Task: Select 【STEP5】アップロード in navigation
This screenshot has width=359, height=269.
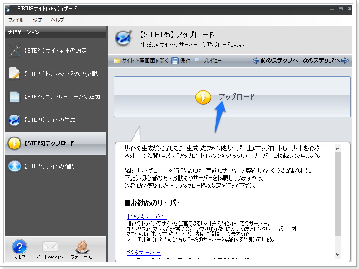Action: point(56,143)
